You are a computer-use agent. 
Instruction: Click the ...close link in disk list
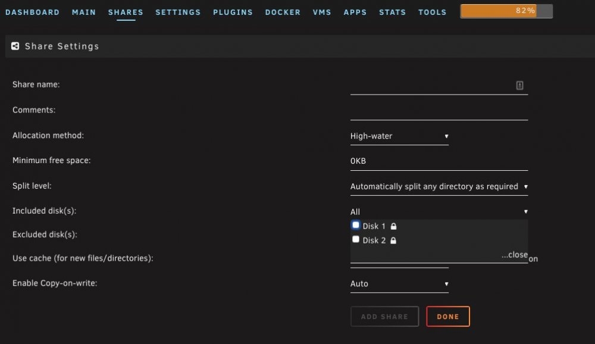[x=515, y=255]
